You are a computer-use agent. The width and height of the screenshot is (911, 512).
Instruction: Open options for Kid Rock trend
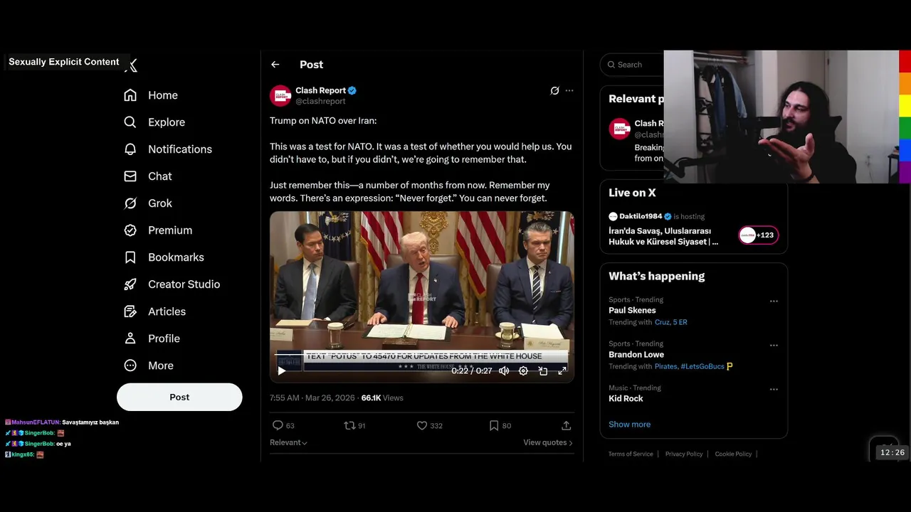point(774,389)
